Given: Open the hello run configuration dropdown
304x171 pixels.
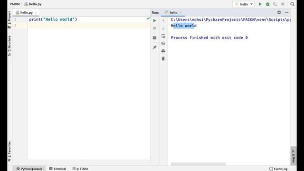Looking at the screenshot, I should tap(244, 4).
